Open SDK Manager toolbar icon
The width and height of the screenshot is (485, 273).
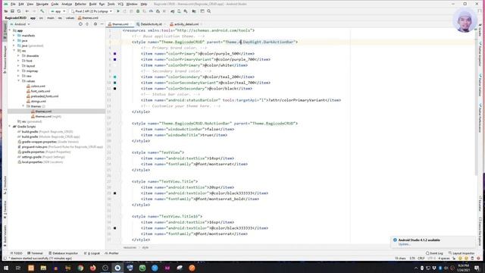(186, 11)
